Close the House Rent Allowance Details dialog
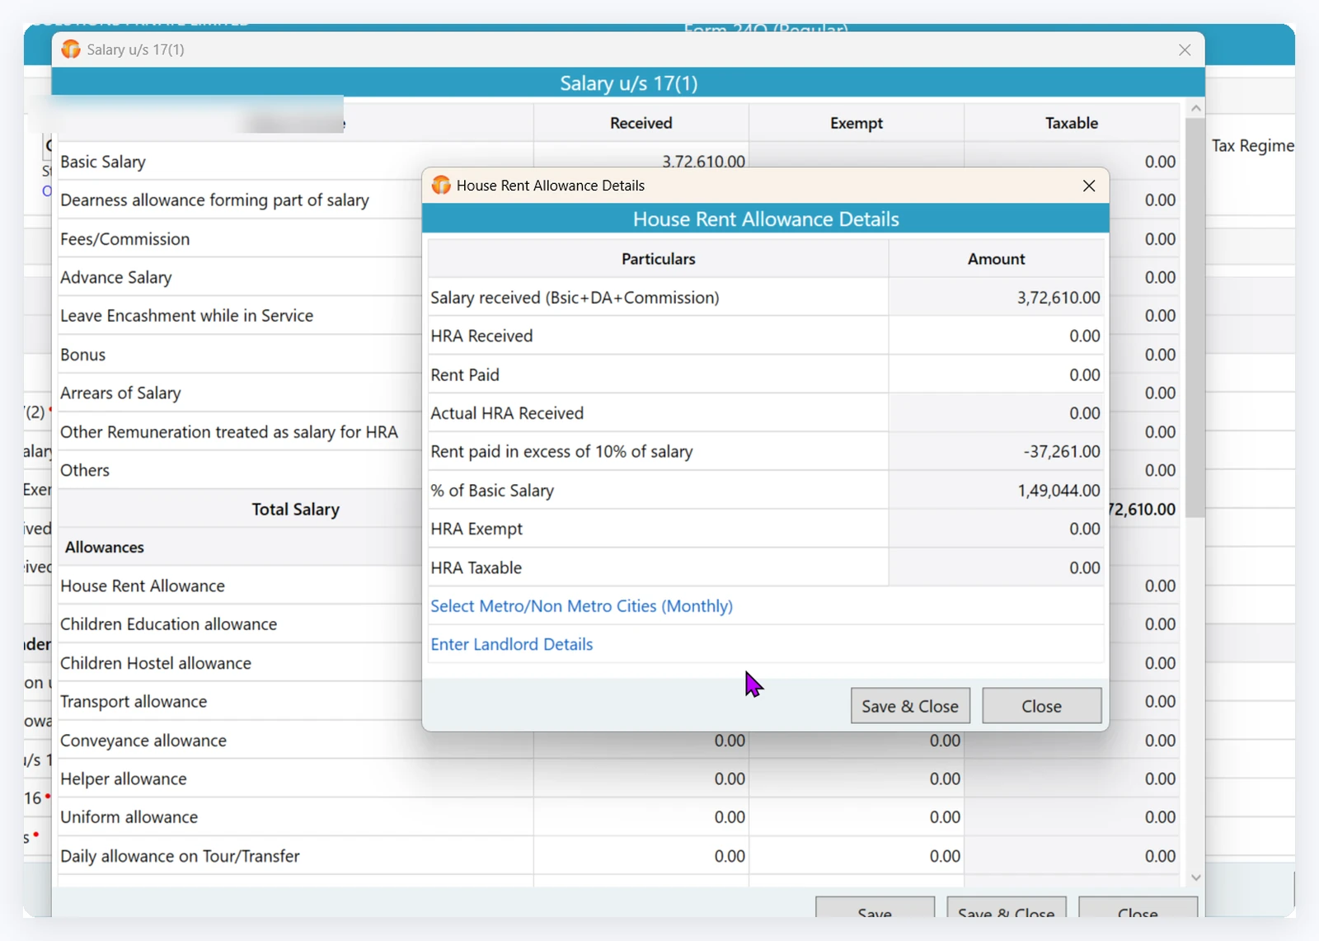The image size is (1319, 941). point(1089,186)
